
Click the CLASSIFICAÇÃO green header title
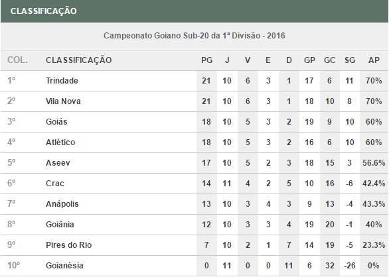pos(43,11)
